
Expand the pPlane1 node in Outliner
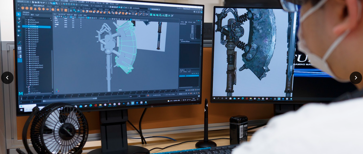click(x=26, y=20)
